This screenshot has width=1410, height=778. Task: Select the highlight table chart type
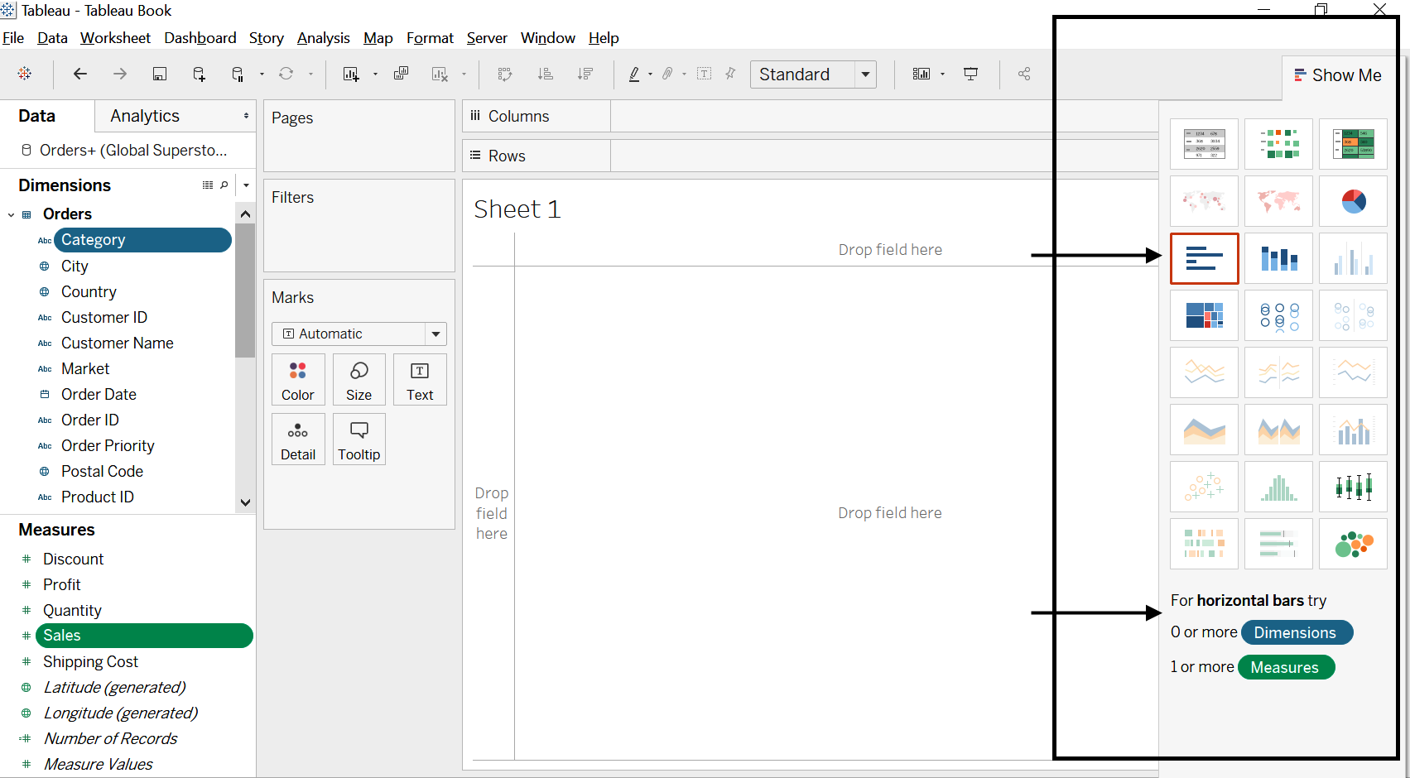[1353, 144]
